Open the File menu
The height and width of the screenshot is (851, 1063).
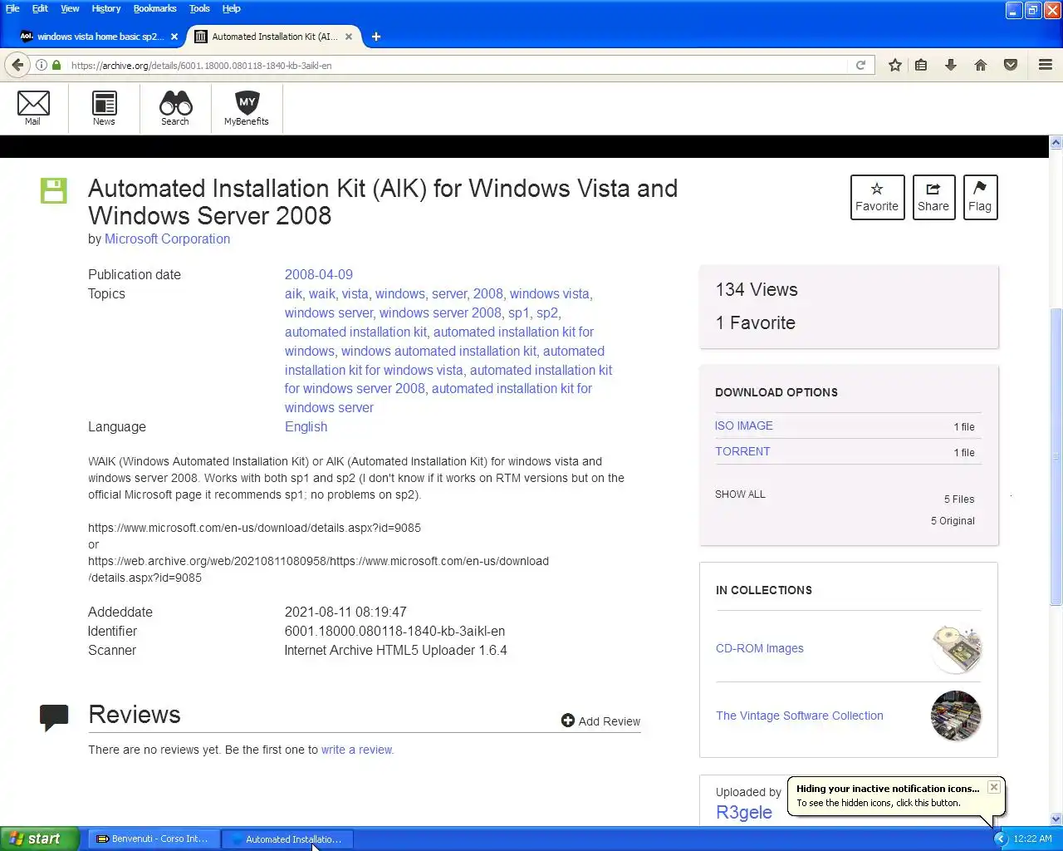pos(12,8)
